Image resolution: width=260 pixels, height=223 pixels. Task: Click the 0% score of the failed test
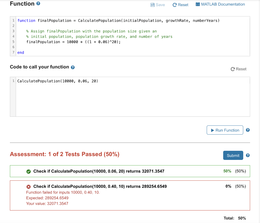[228, 186]
